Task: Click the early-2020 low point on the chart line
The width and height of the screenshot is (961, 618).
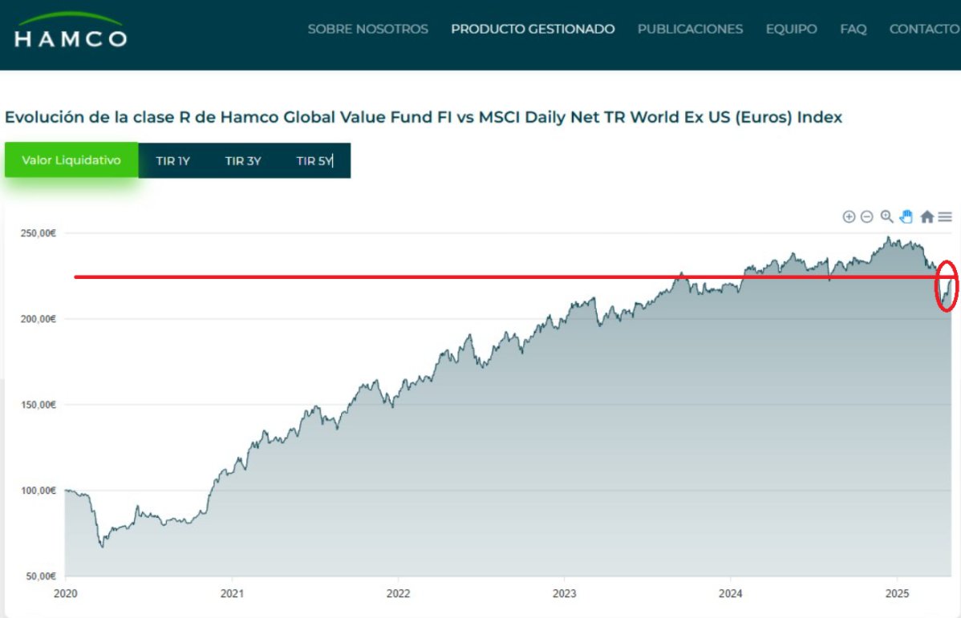Action: 103,547
